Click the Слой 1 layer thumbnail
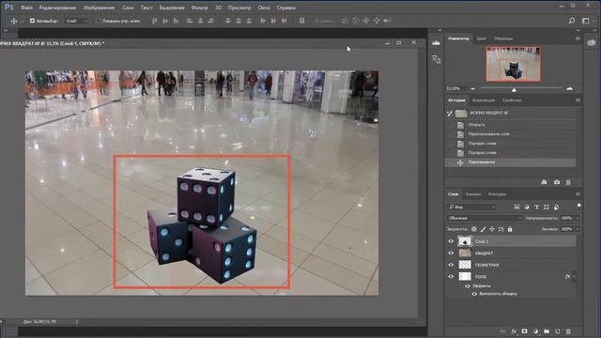The height and width of the screenshot is (338, 601). [x=465, y=241]
